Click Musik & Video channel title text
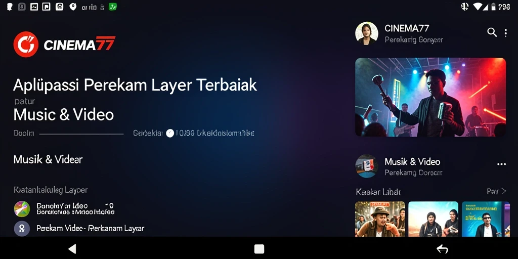 click(412, 162)
